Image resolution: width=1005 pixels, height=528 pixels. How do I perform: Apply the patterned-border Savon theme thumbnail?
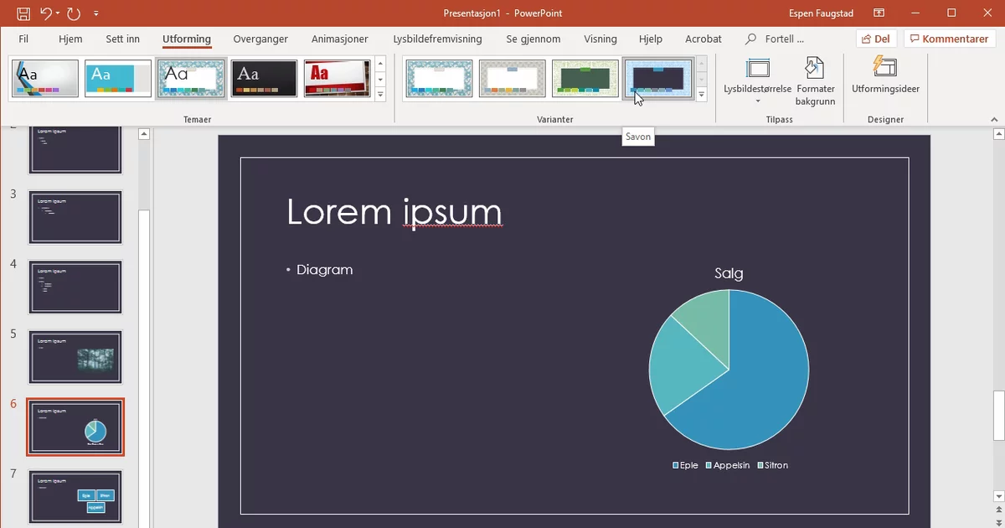(x=191, y=79)
